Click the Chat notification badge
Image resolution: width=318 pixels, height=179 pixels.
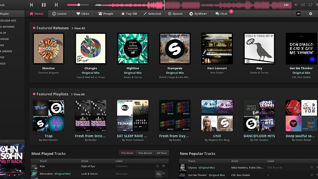point(231,12)
